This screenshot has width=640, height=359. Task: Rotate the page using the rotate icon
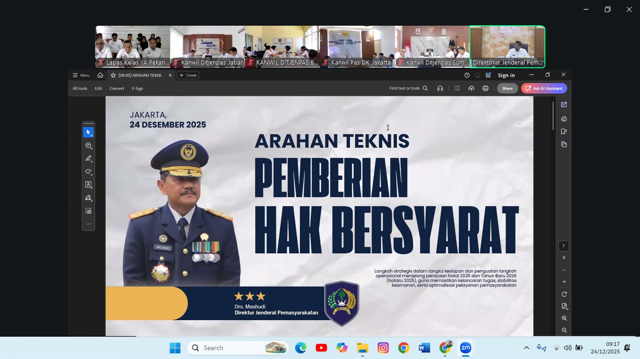(x=564, y=294)
